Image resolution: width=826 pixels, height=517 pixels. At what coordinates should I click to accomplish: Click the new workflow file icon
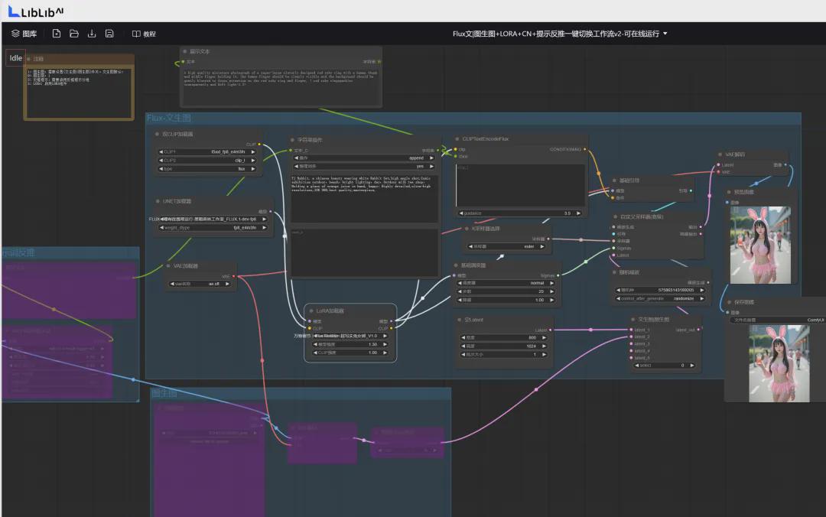coord(57,34)
